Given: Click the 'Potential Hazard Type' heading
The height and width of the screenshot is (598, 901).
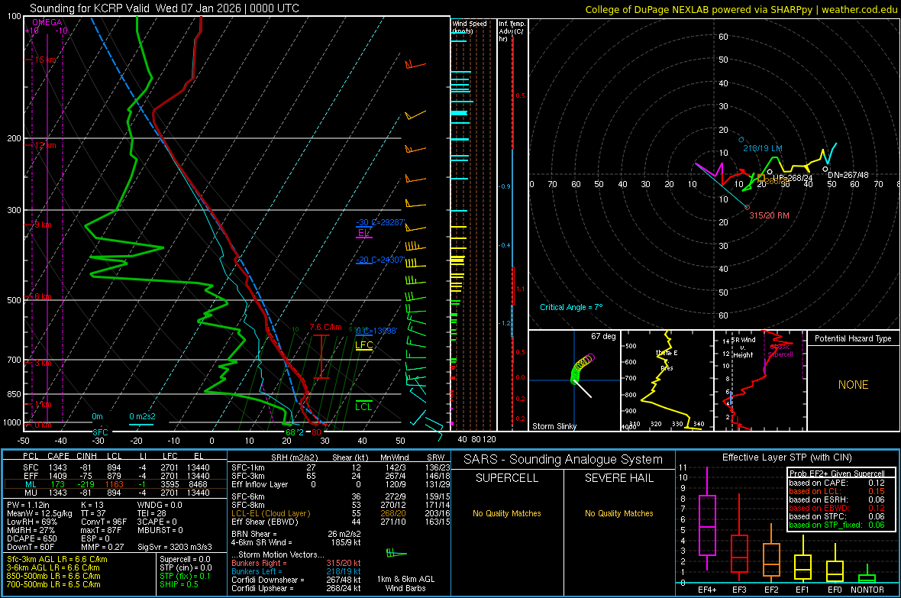Looking at the screenshot, I should pyautogui.click(x=853, y=338).
